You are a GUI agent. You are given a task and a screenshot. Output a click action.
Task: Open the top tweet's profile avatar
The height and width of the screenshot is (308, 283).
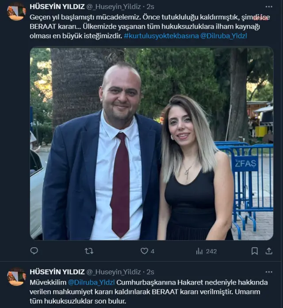click(16, 12)
